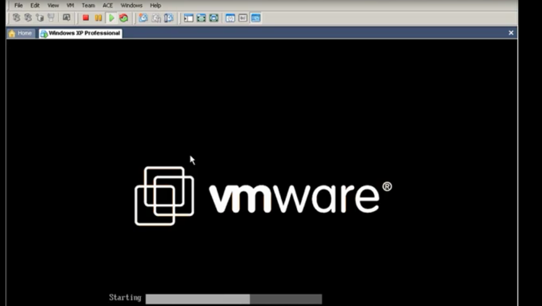Click the vmware logo in console
542x306 pixels.
pos(263,196)
